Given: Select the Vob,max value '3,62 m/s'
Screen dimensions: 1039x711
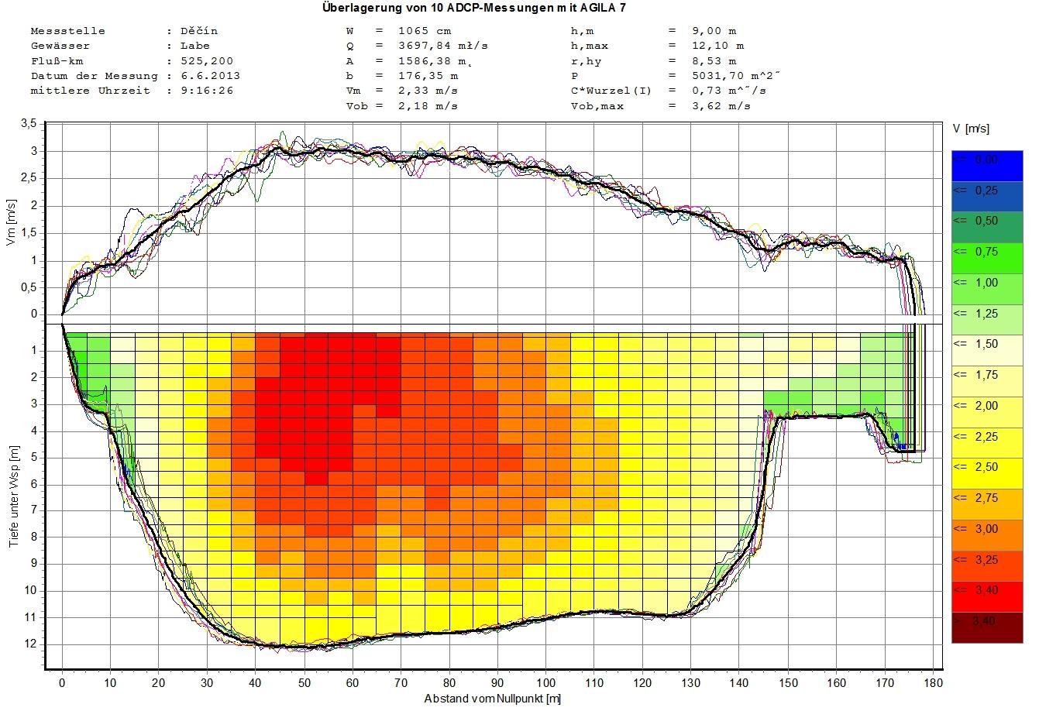Looking at the screenshot, I should pos(720,106).
